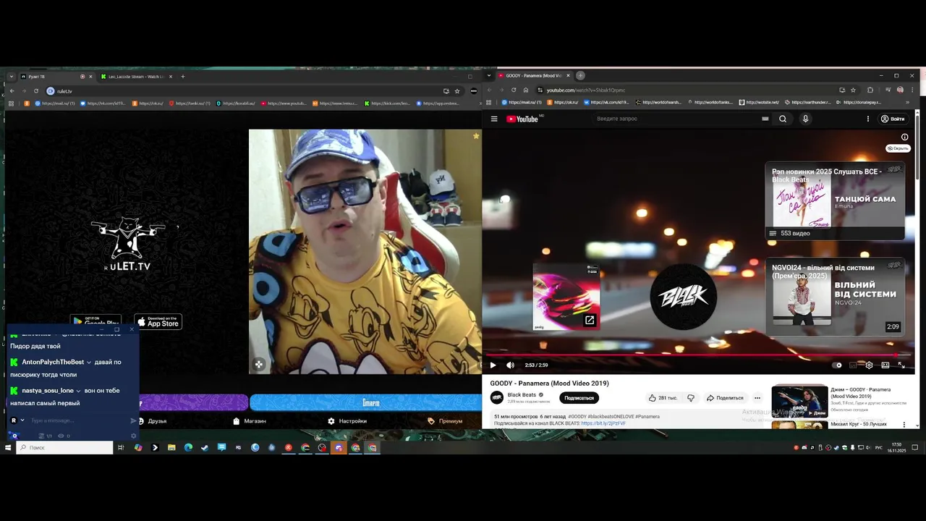Toggle subtitles in the video player

click(854, 365)
